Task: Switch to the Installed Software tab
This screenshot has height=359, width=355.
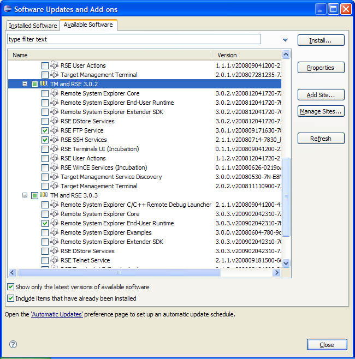Action: (33, 26)
